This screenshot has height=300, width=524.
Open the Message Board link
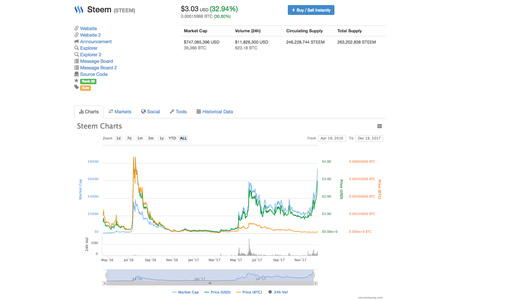96,61
